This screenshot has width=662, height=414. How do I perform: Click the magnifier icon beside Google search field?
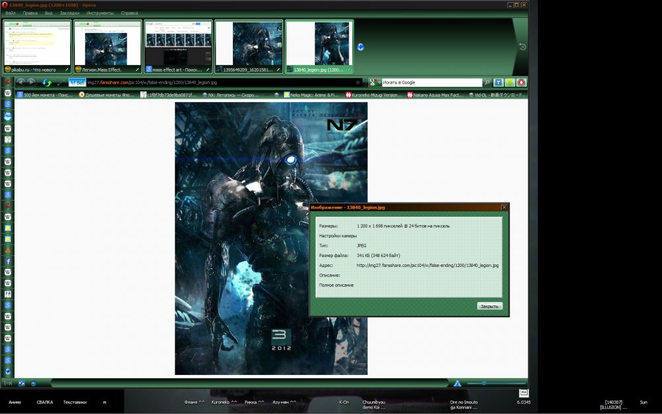click(x=487, y=82)
